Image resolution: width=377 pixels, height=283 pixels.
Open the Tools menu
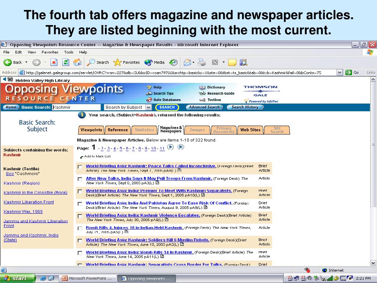pyautogui.click(x=69, y=52)
